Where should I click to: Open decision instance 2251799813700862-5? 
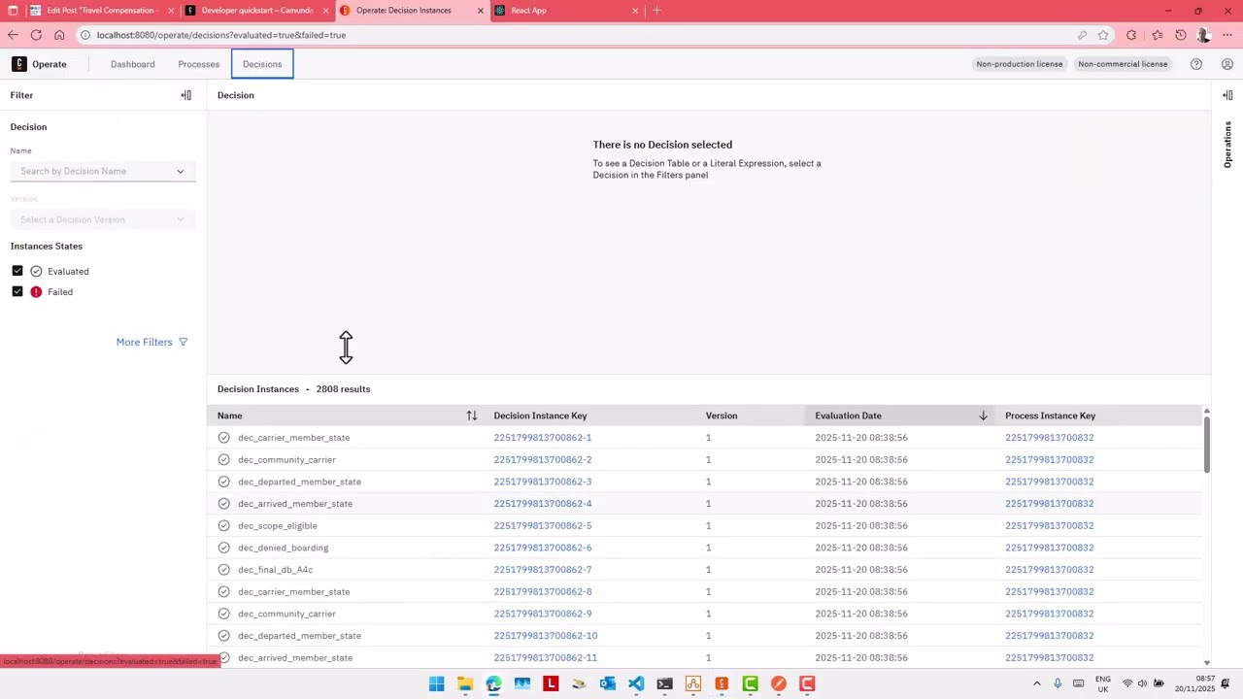coord(543,525)
